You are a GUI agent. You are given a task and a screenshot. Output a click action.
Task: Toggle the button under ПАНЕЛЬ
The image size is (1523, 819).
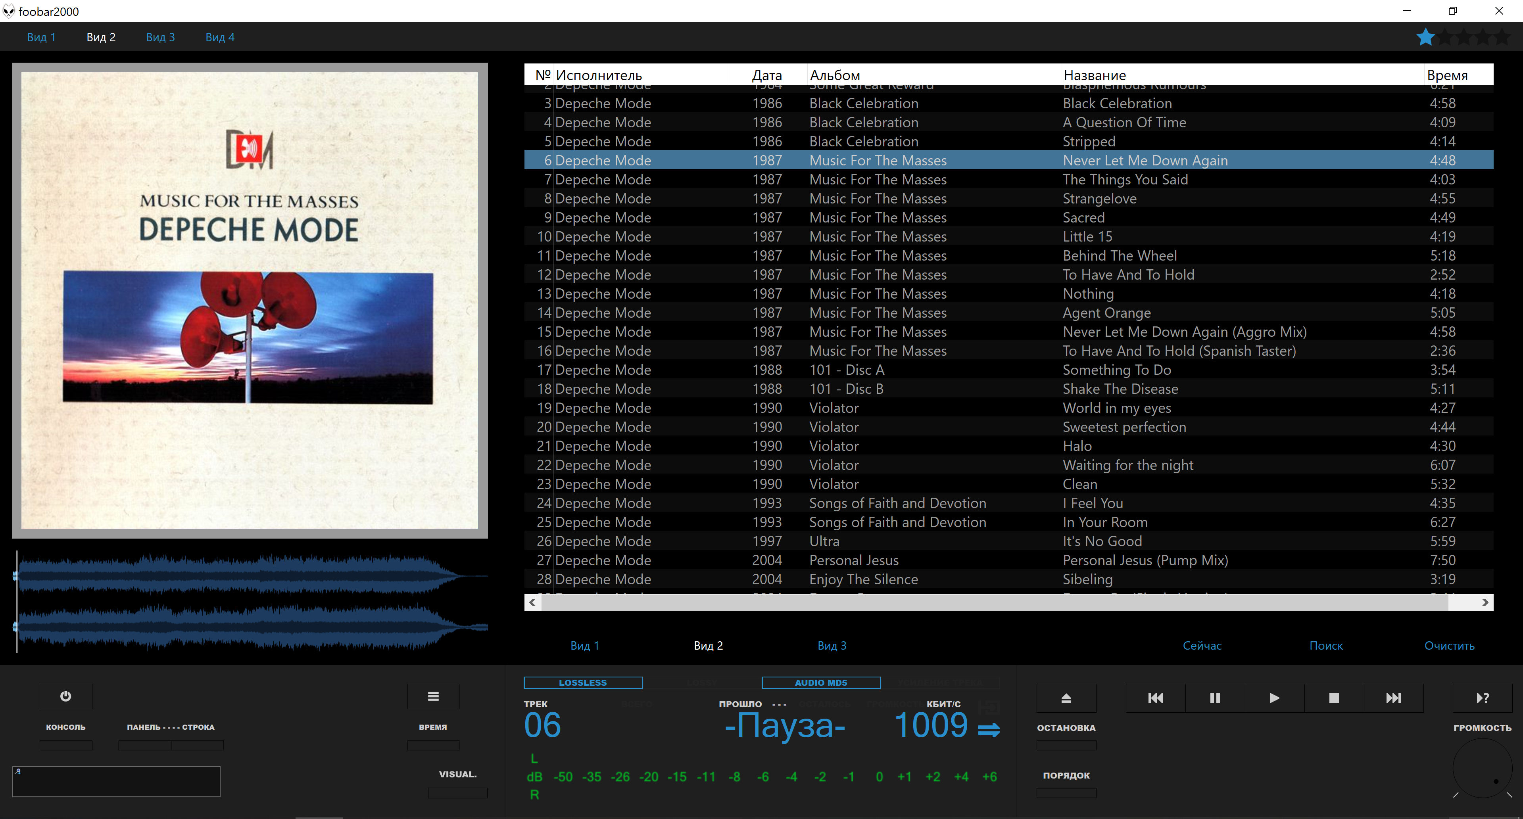[x=144, y=745]
